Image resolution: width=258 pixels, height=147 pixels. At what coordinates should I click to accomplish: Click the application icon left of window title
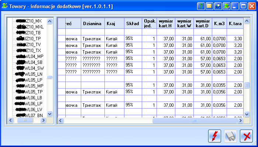[x=4, y=6]
